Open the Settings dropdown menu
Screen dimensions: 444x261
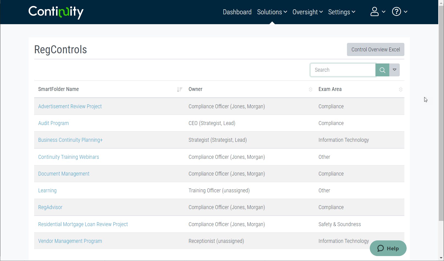[341, 12]
